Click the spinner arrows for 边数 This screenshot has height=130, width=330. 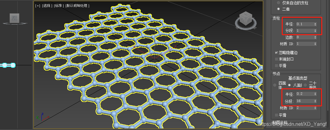click(315, 37)
